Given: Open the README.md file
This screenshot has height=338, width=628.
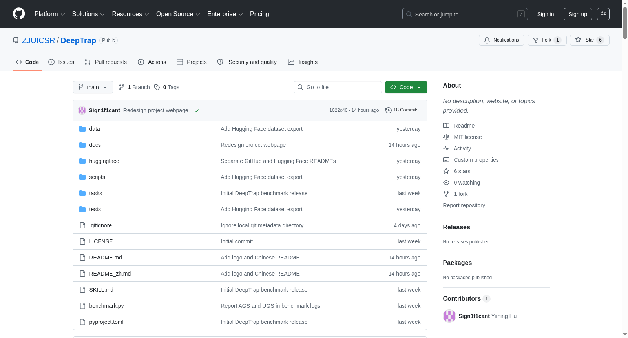Looking at the screenshot, I should click(106, 258).
